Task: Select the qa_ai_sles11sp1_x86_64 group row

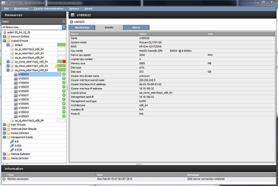Action: (34, 53)
